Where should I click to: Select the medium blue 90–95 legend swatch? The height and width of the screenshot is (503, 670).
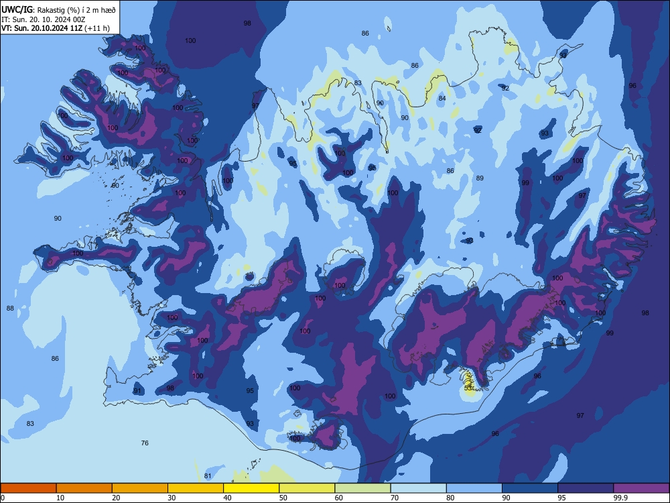click(x=530, y=488)
